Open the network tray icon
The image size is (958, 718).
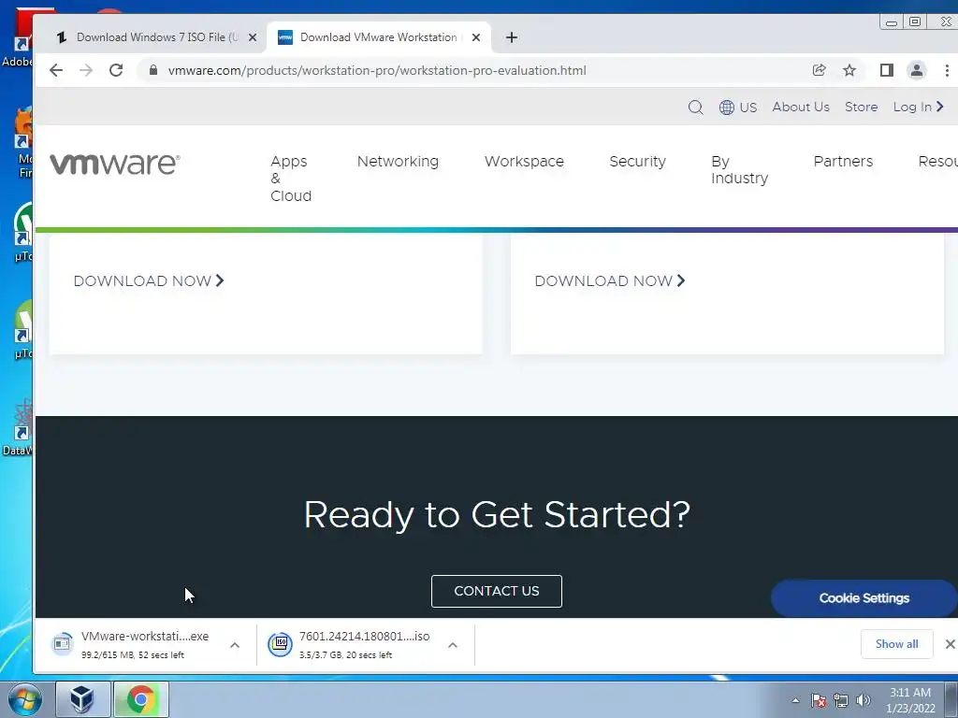tap(841, 700)
